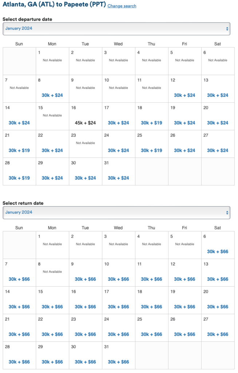Select January 18 departure at 30k + $19

point(151,123)
